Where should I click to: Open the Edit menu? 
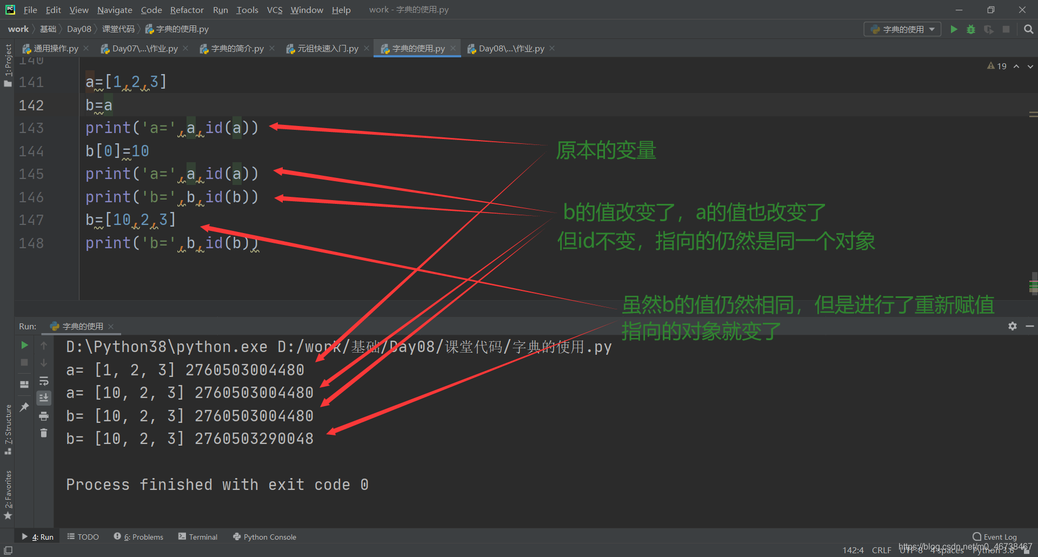[x=53, y=10]
